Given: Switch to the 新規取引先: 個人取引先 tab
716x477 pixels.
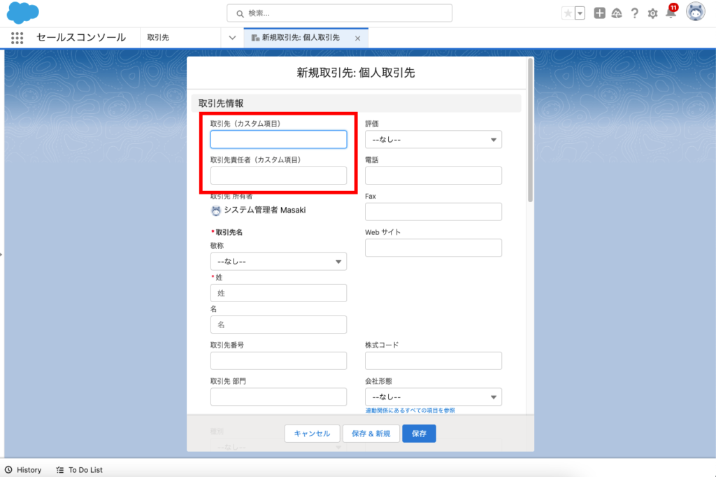Looking at the screenshot, I should [301, 38].
